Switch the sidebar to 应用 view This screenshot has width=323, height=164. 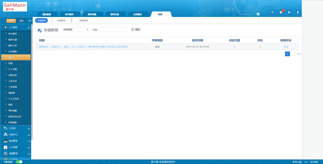point(11,21)
